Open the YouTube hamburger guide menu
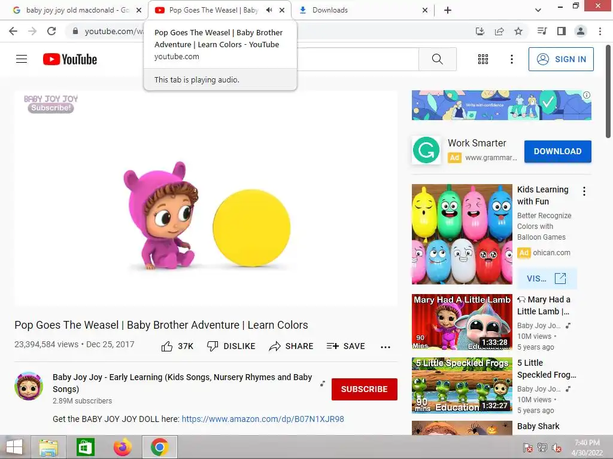The image size is (613, 459). [22, 59]
